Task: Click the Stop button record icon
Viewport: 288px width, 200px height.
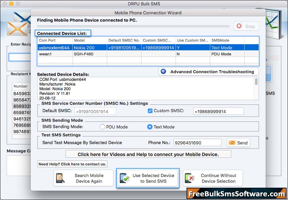Action: (239, 26)
